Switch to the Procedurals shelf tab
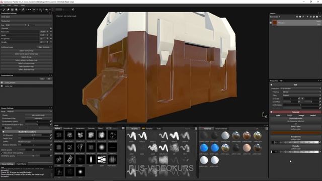 [68, 129]
